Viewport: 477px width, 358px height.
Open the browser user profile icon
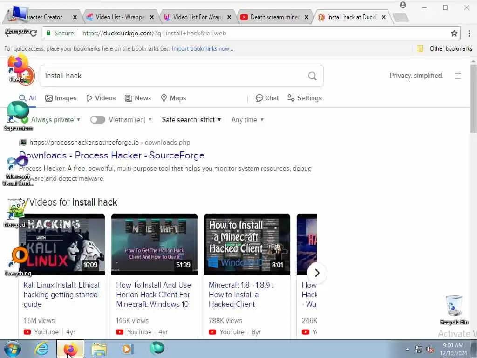coord(403,5)
